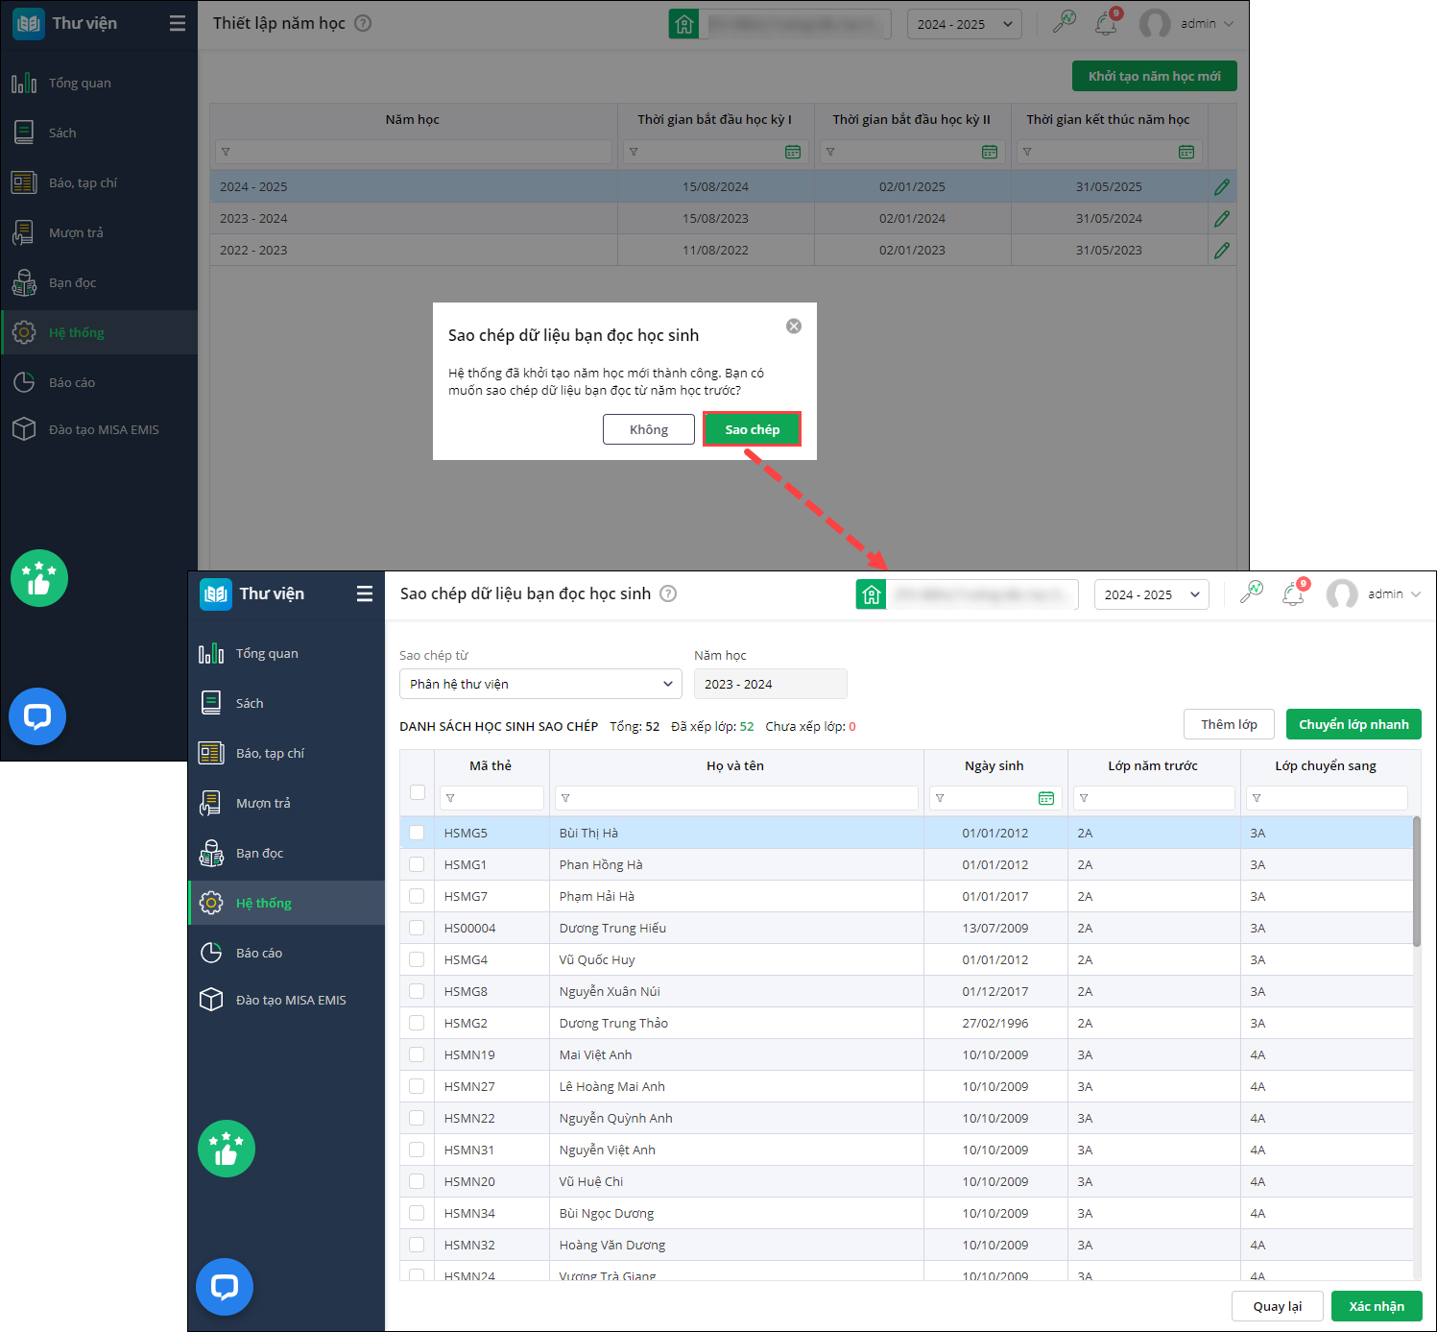Open the calendar picker in Ngày sinh filter
The width and height of the screenshot is (1437, 1332).
[x=1046, y=798]
